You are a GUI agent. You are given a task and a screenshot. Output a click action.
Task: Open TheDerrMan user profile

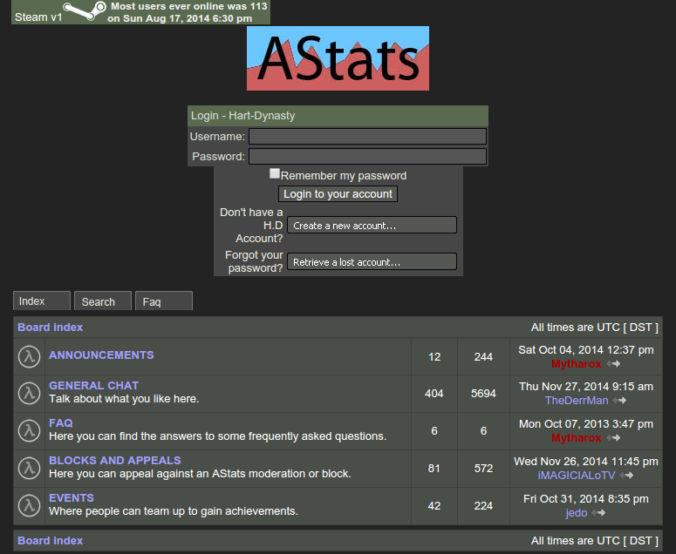coord(577,401)
